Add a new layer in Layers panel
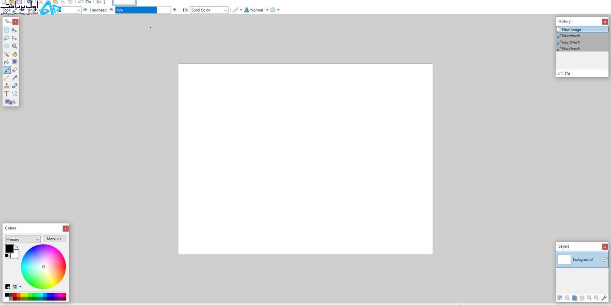The width and height of the screenshot is (611, 305). tap(560, 298)
